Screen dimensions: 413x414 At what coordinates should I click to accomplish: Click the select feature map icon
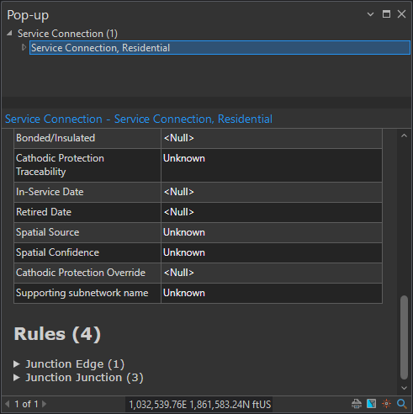pos(371,404)
